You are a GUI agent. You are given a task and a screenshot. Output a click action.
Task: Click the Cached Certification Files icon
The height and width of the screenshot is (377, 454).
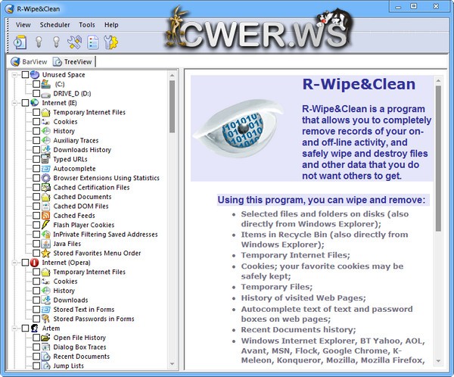click(45, 187)
